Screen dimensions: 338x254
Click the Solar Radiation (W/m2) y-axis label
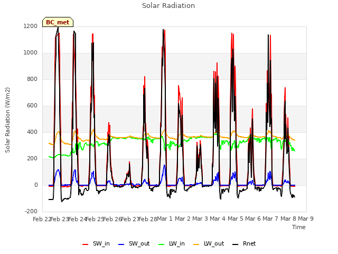tap(7, 120)
